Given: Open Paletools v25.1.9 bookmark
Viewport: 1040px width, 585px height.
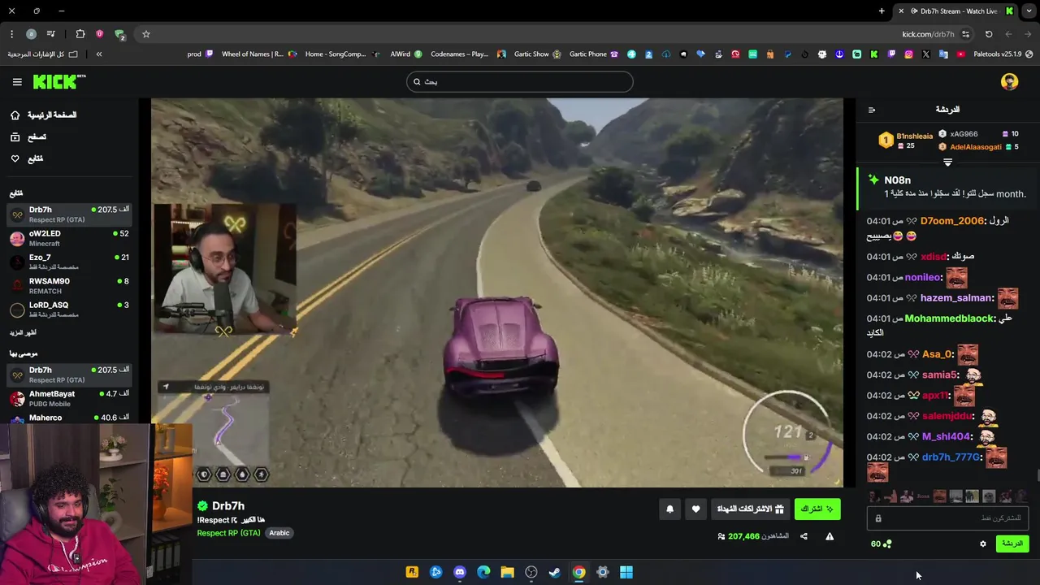Looking at the screenshot, I should (x=1003, y=54).
